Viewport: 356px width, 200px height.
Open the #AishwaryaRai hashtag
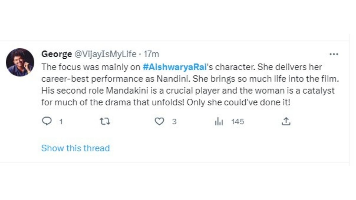[174, 67]
